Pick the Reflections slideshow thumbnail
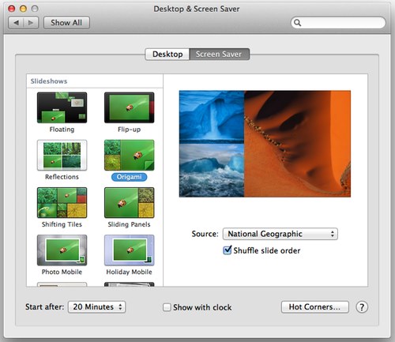Image resolution: width=395 pixels, height=342 pixels. [62, 155]
